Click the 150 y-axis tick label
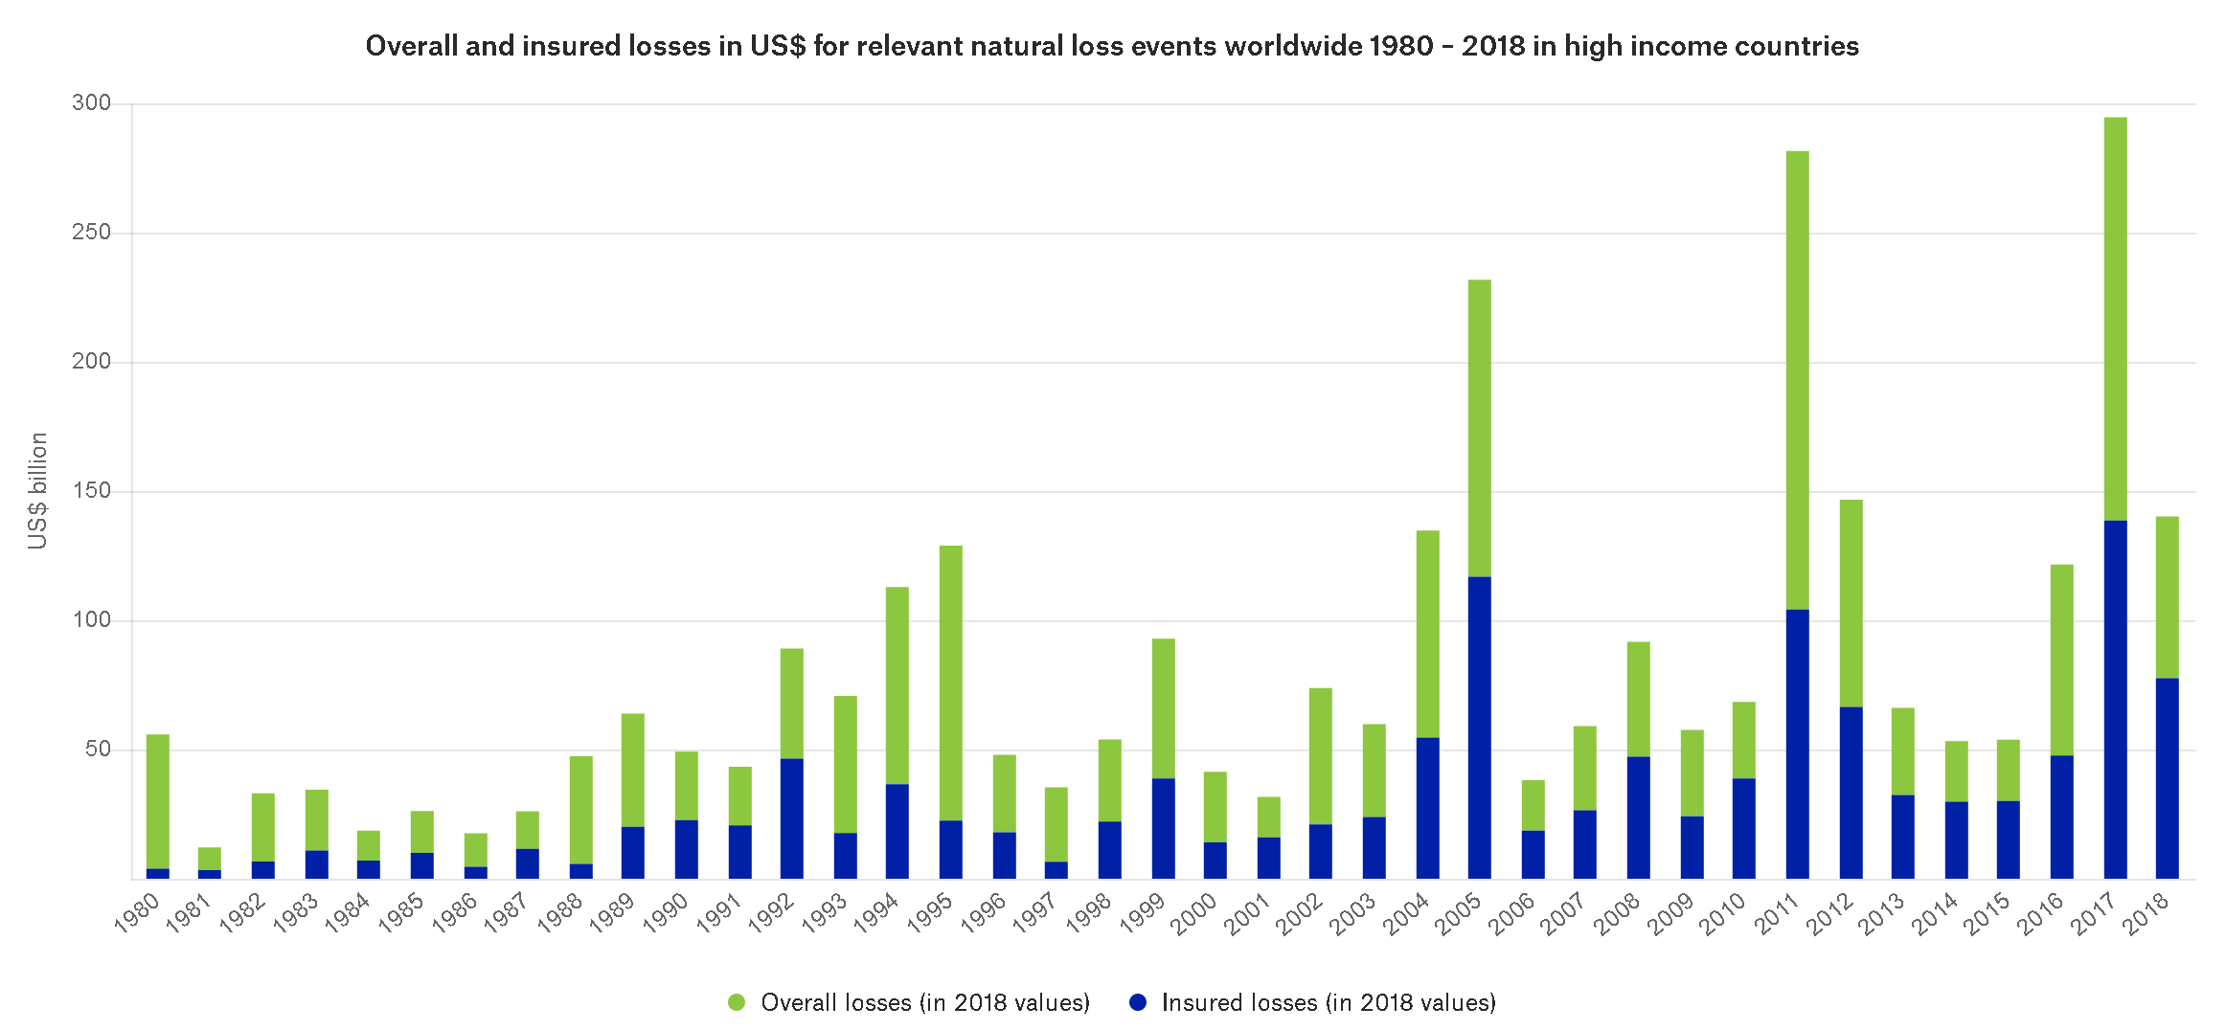This screenshot has width=2226, height=1030. 91,491
